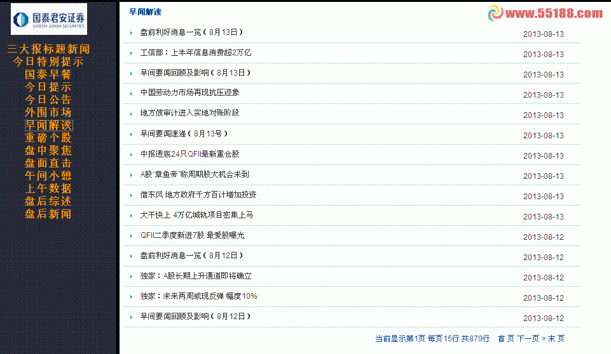Jump to last page via 末页

click(x=556, y=338)
